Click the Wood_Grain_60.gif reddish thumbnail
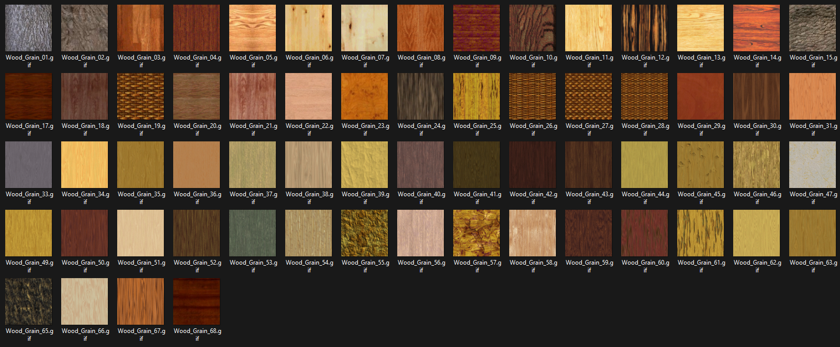Screen dimensions: 840x347 (645, 233)
